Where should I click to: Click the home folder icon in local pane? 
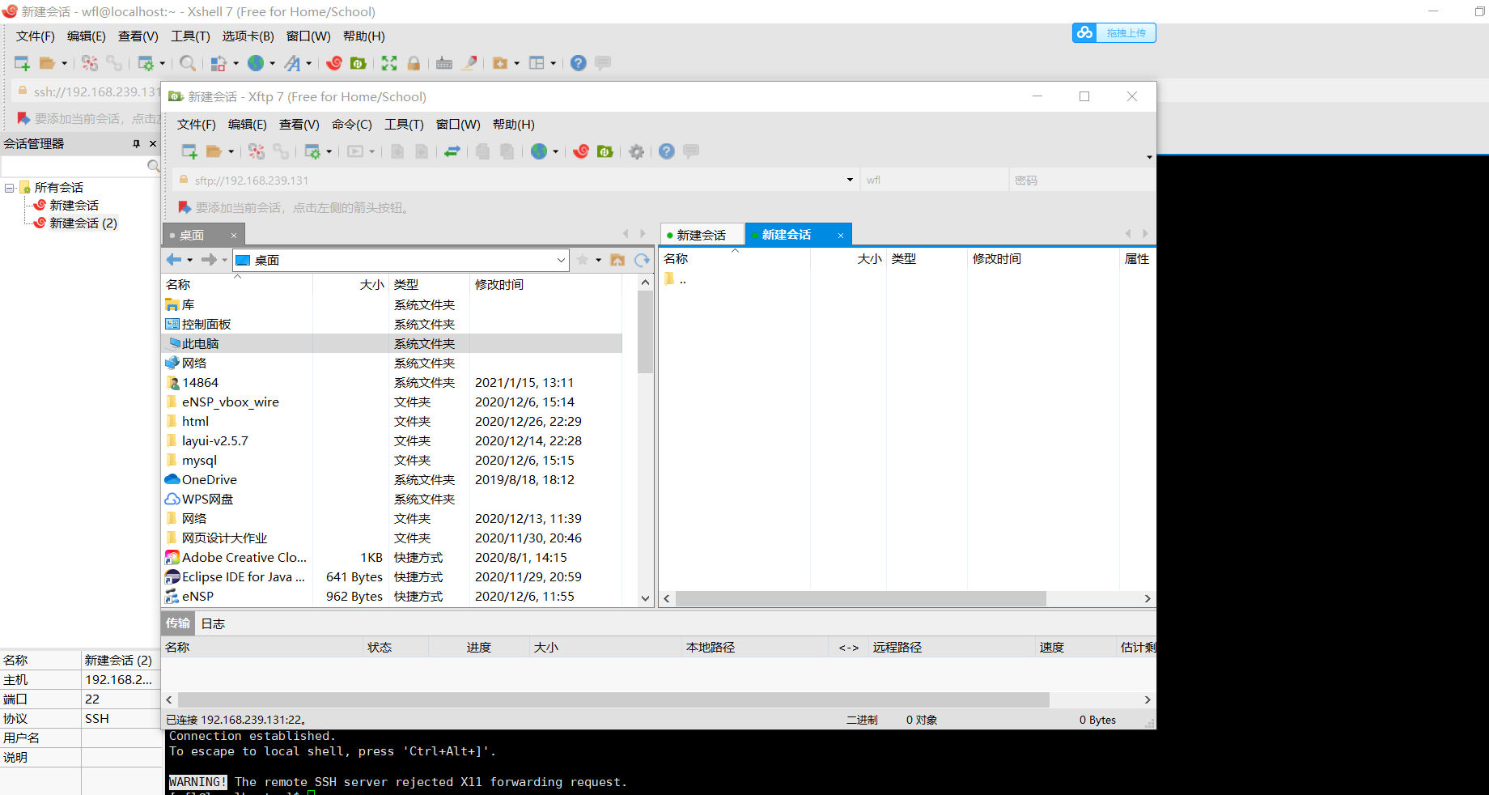tap(617, 260)
